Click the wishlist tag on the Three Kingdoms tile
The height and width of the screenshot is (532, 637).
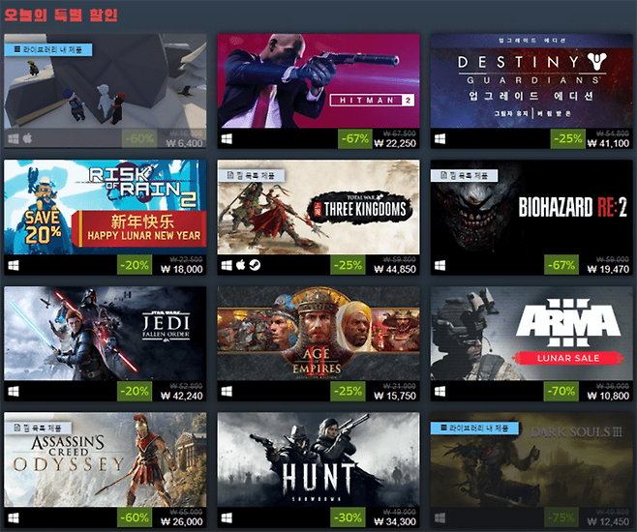(251, 175)
